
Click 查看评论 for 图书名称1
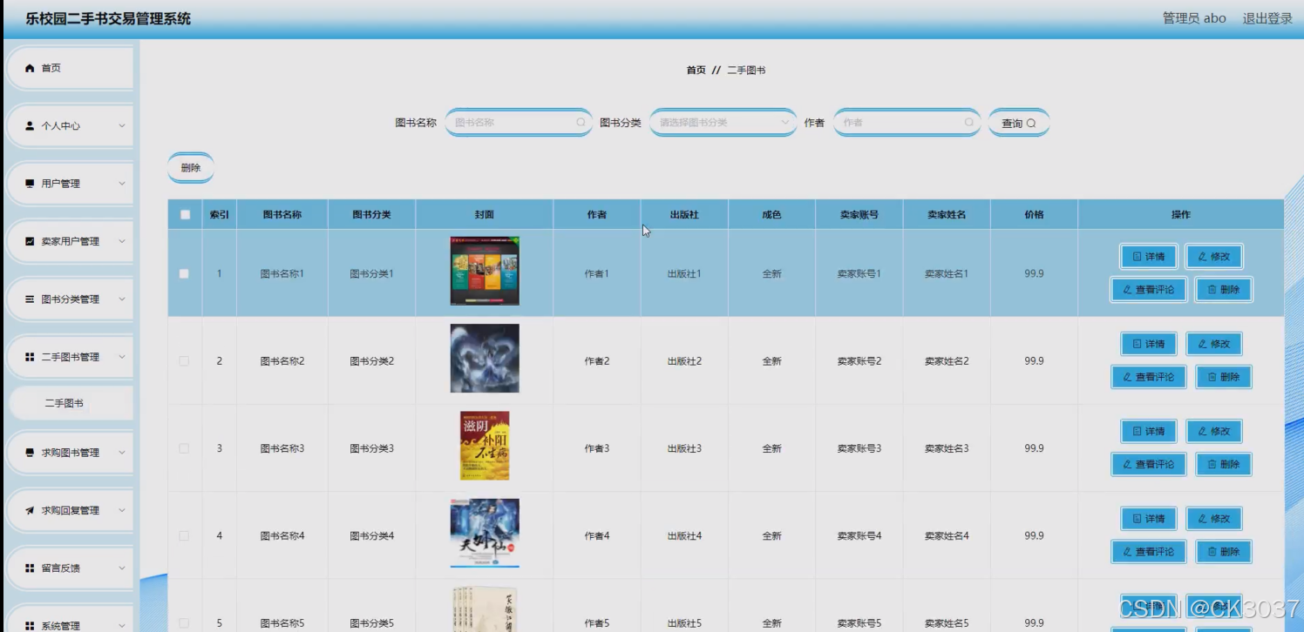(1149, 290)
